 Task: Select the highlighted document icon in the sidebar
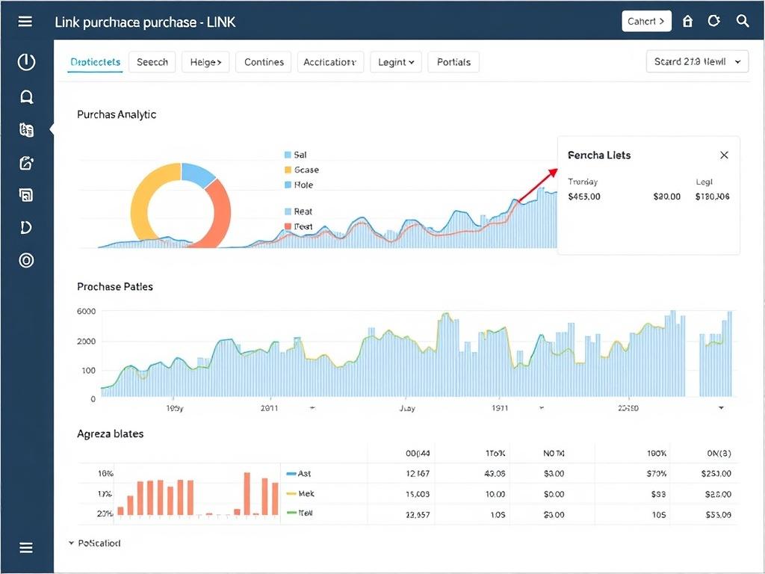pyautogui.click(x=26, y=129)
